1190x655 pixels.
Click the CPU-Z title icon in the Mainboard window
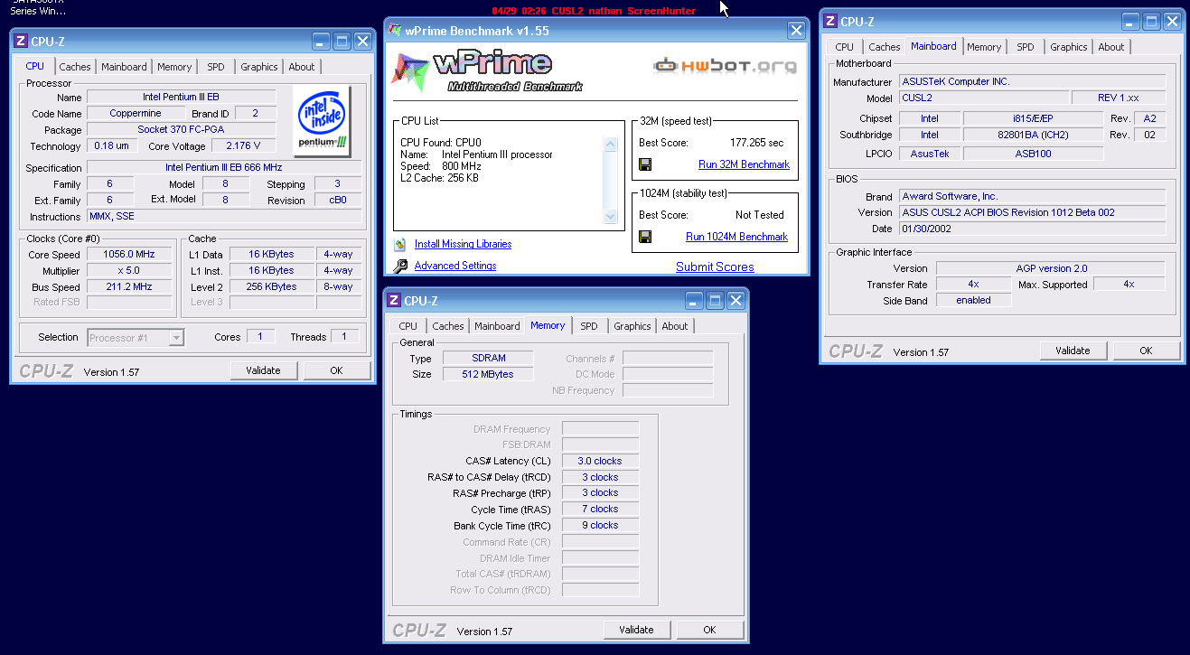(x=830, y=21)
